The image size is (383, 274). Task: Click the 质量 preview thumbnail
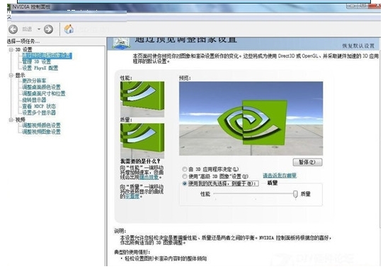142,141
